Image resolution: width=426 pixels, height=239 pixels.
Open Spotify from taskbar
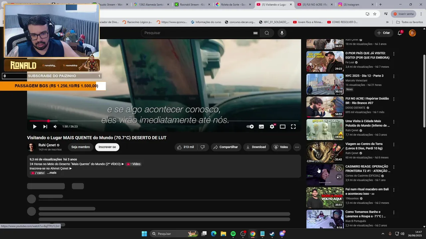point(233,234)
